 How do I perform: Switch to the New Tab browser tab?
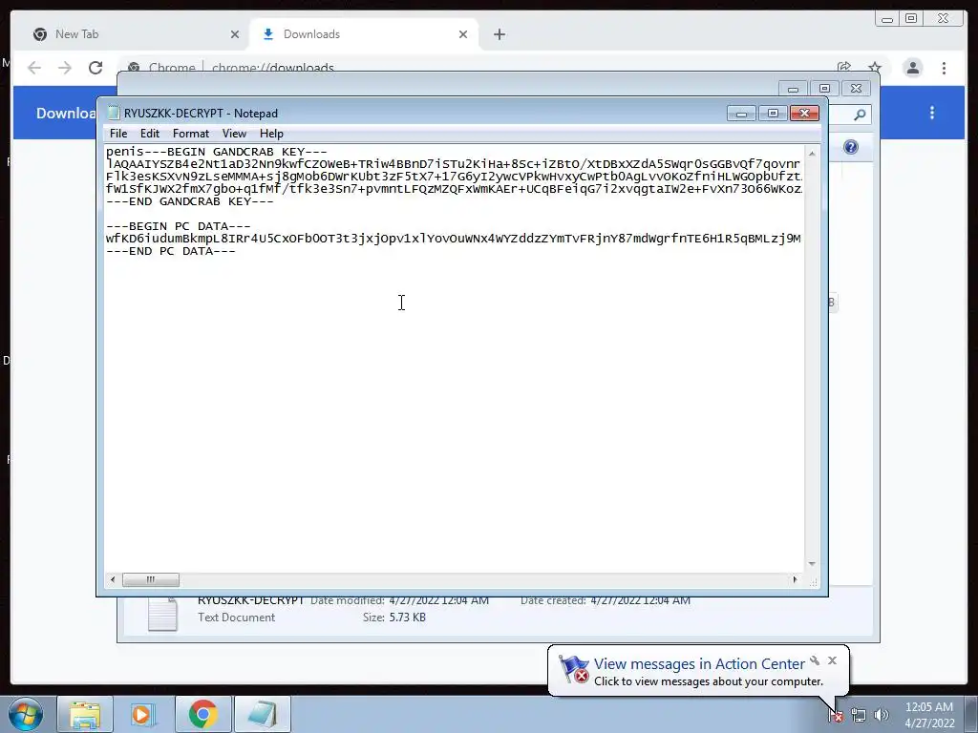pyautogui.click(x=134, y=34)
